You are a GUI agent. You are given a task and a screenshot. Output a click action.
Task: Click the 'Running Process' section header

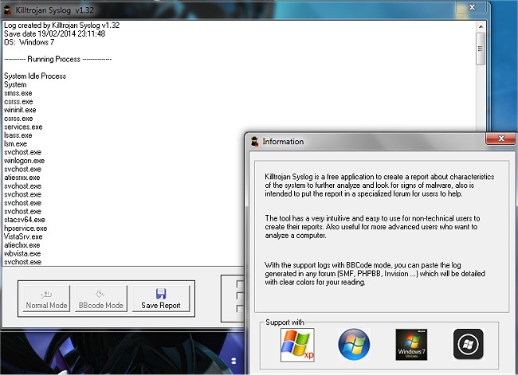58,60
